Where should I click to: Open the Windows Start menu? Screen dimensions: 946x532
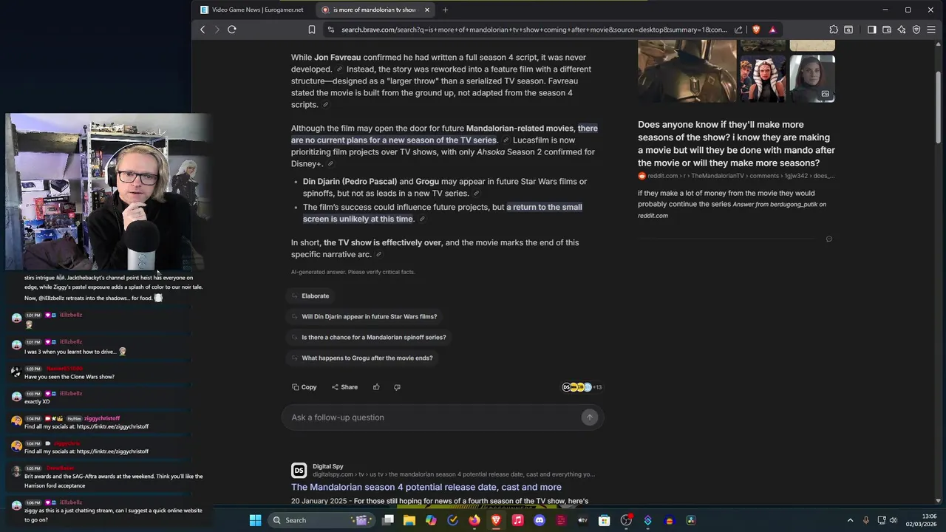[x=255, y=520]
